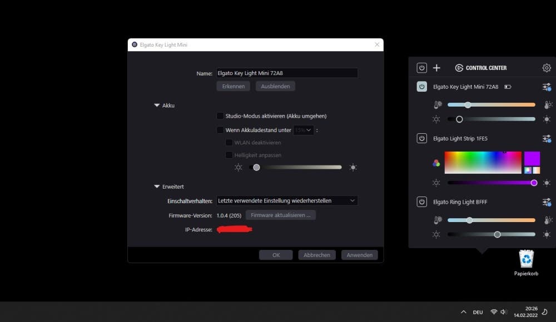
Task: Click Anwenden to apply settings
Action: coord(359,255)
